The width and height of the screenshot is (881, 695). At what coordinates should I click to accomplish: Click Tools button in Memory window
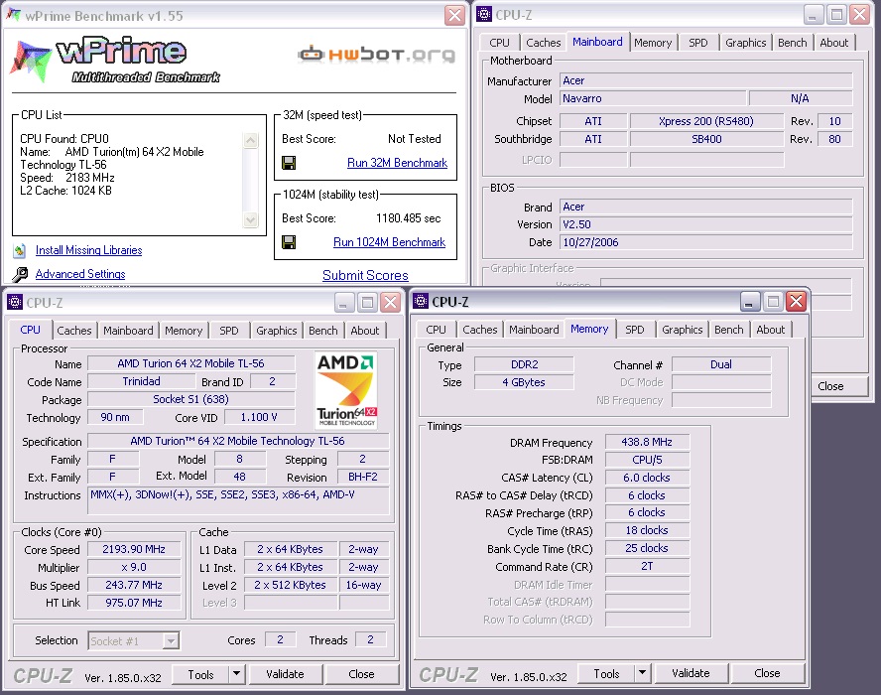606,673
